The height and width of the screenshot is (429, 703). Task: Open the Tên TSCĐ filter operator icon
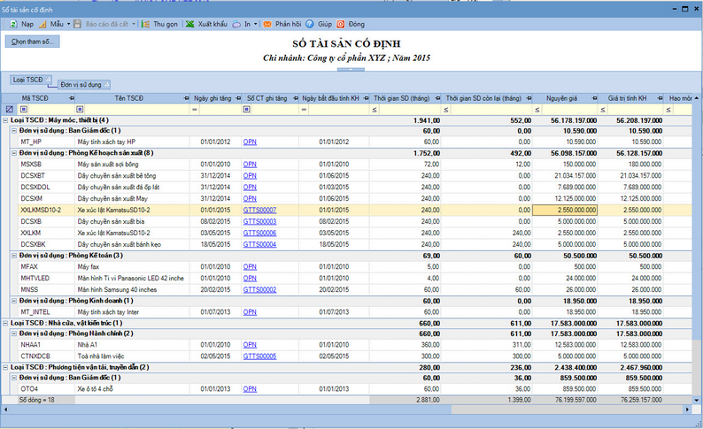click(80, 110)
